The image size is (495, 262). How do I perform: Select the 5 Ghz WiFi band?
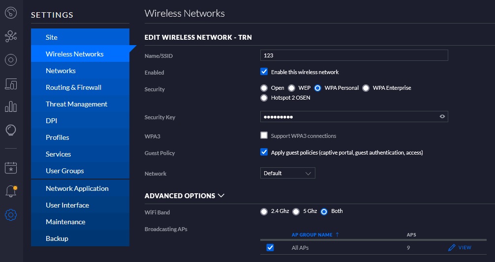tap(296, 211)
